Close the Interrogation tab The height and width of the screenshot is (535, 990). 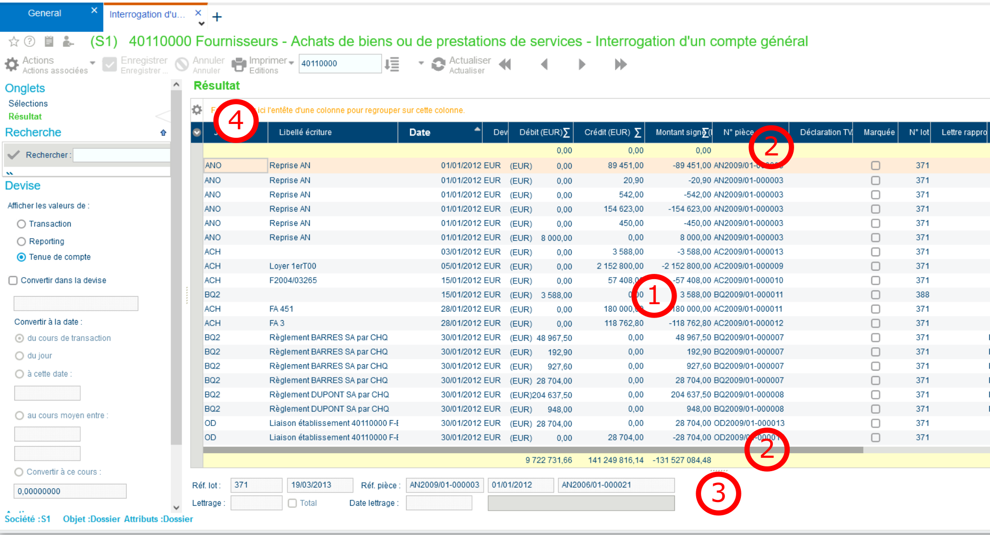coord(198,13)
